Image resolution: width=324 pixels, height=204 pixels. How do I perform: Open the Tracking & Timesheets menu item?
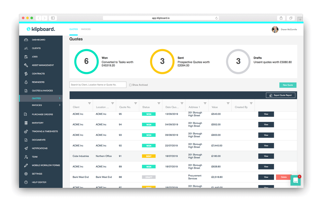(x=45, y=131)
